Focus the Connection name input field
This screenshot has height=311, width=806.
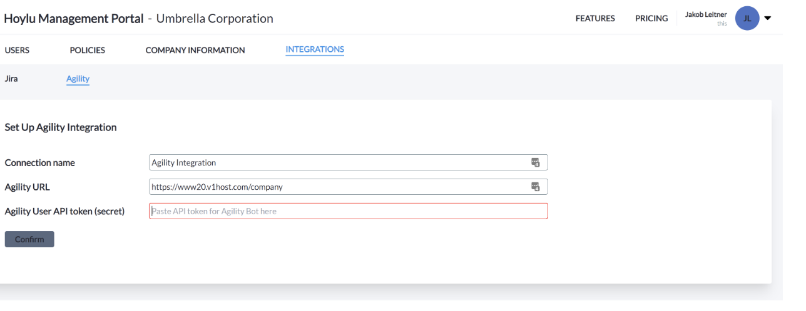[349, 162]
